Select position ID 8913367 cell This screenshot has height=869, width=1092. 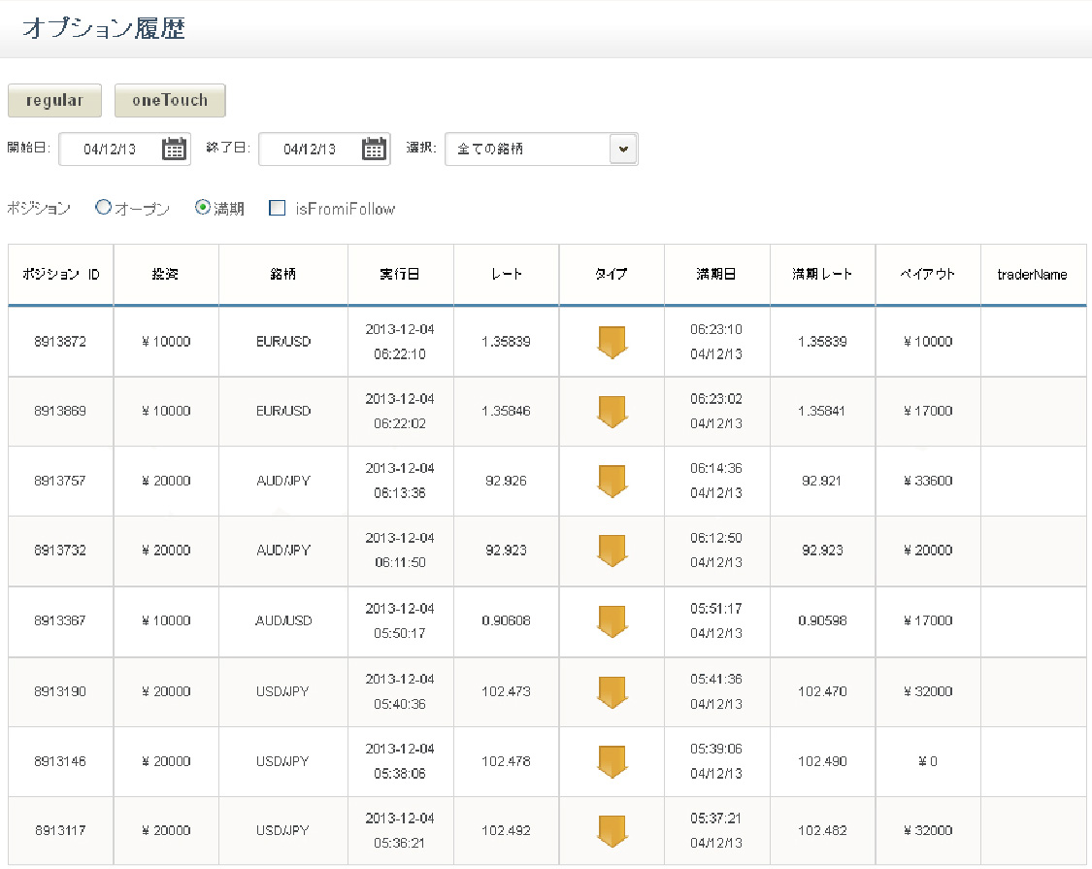[x=60, y=620]
